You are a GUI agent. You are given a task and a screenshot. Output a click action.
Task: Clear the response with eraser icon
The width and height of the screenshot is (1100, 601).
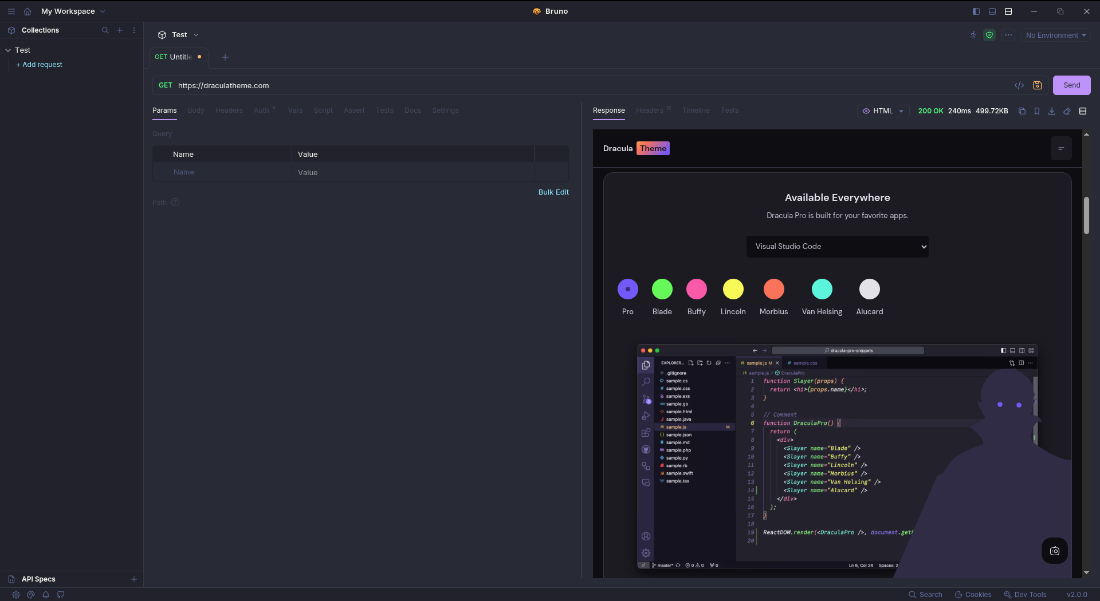coord(1067,111)
